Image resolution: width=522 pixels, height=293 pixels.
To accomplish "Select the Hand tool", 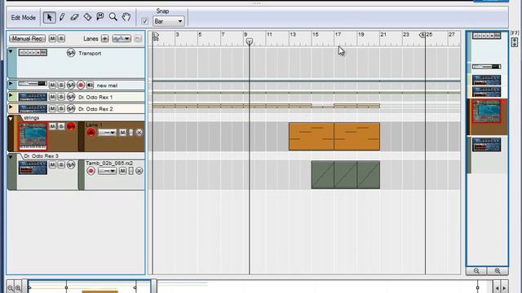I will tap(126, 17).
